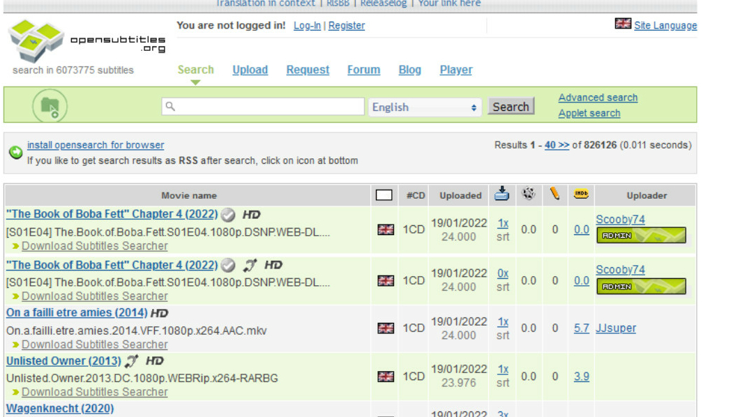The height and width of the screenshot is (417, 754).
Task: Click the flag in the first Boba Fett row
Action: (x=386, y=229)
